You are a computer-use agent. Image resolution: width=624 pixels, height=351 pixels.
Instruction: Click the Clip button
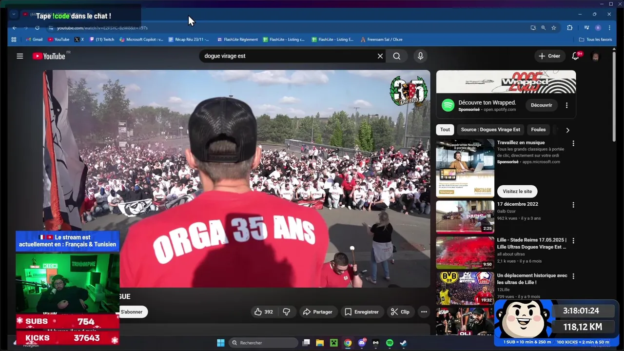tap(400, 312)
